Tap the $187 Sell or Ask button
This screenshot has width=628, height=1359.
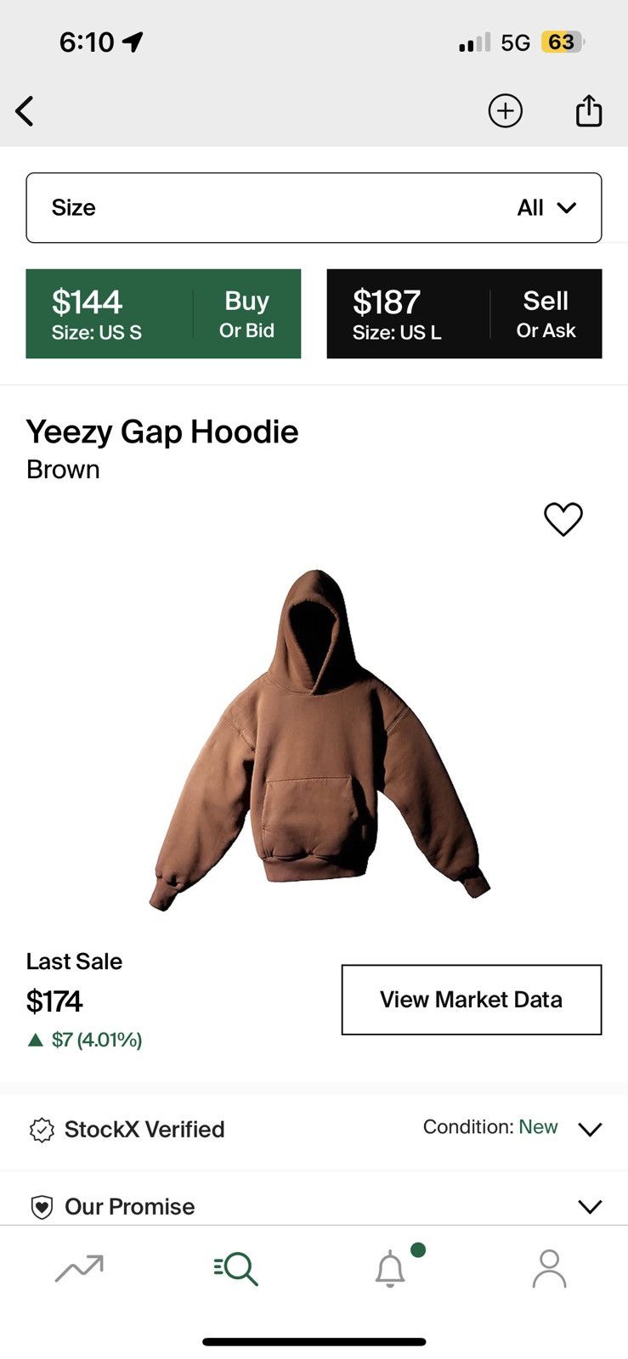tap(464, 314)
